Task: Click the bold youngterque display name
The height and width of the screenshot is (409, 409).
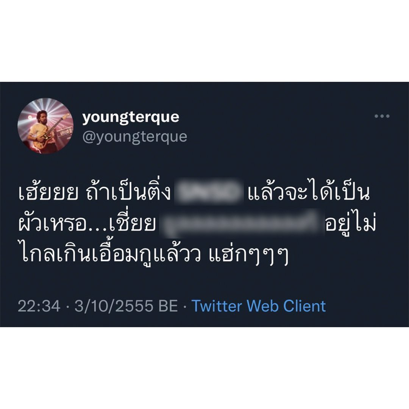Action: coord(131,117)
